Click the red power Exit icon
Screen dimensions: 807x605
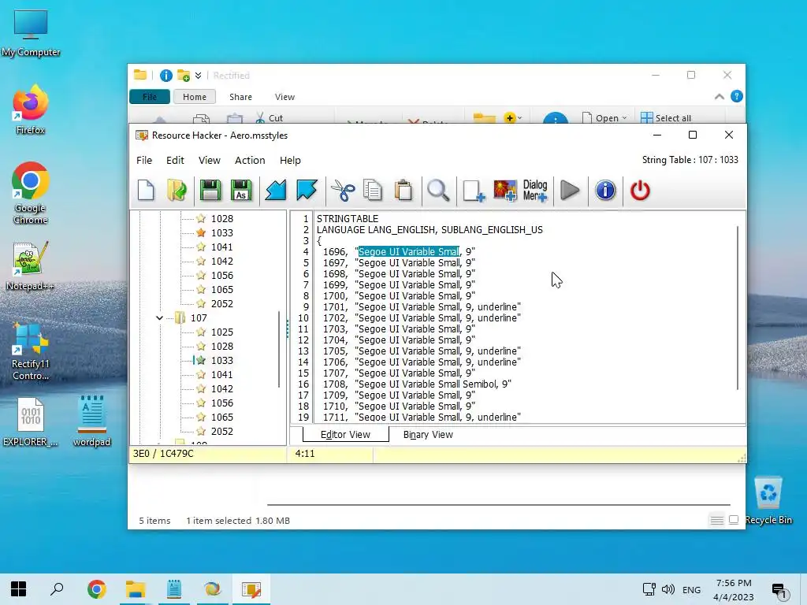[x=640, y=191]
